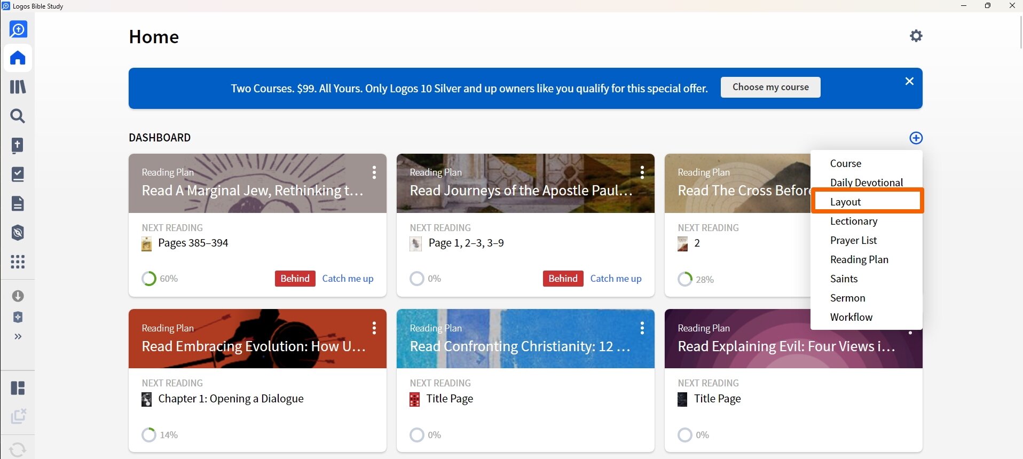Screen dimensions: 1023x459
Task: Click the close-all-panels icon in sidebar
Action: point(18,416)
